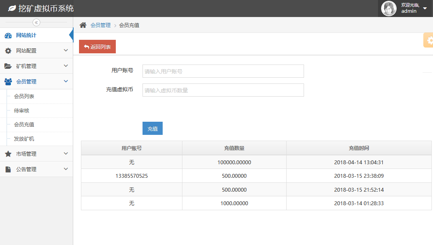The width and height of the screenshot is (433, 245).
Task: Collapse the 会员管理 menu chevron
Action: 66,82
